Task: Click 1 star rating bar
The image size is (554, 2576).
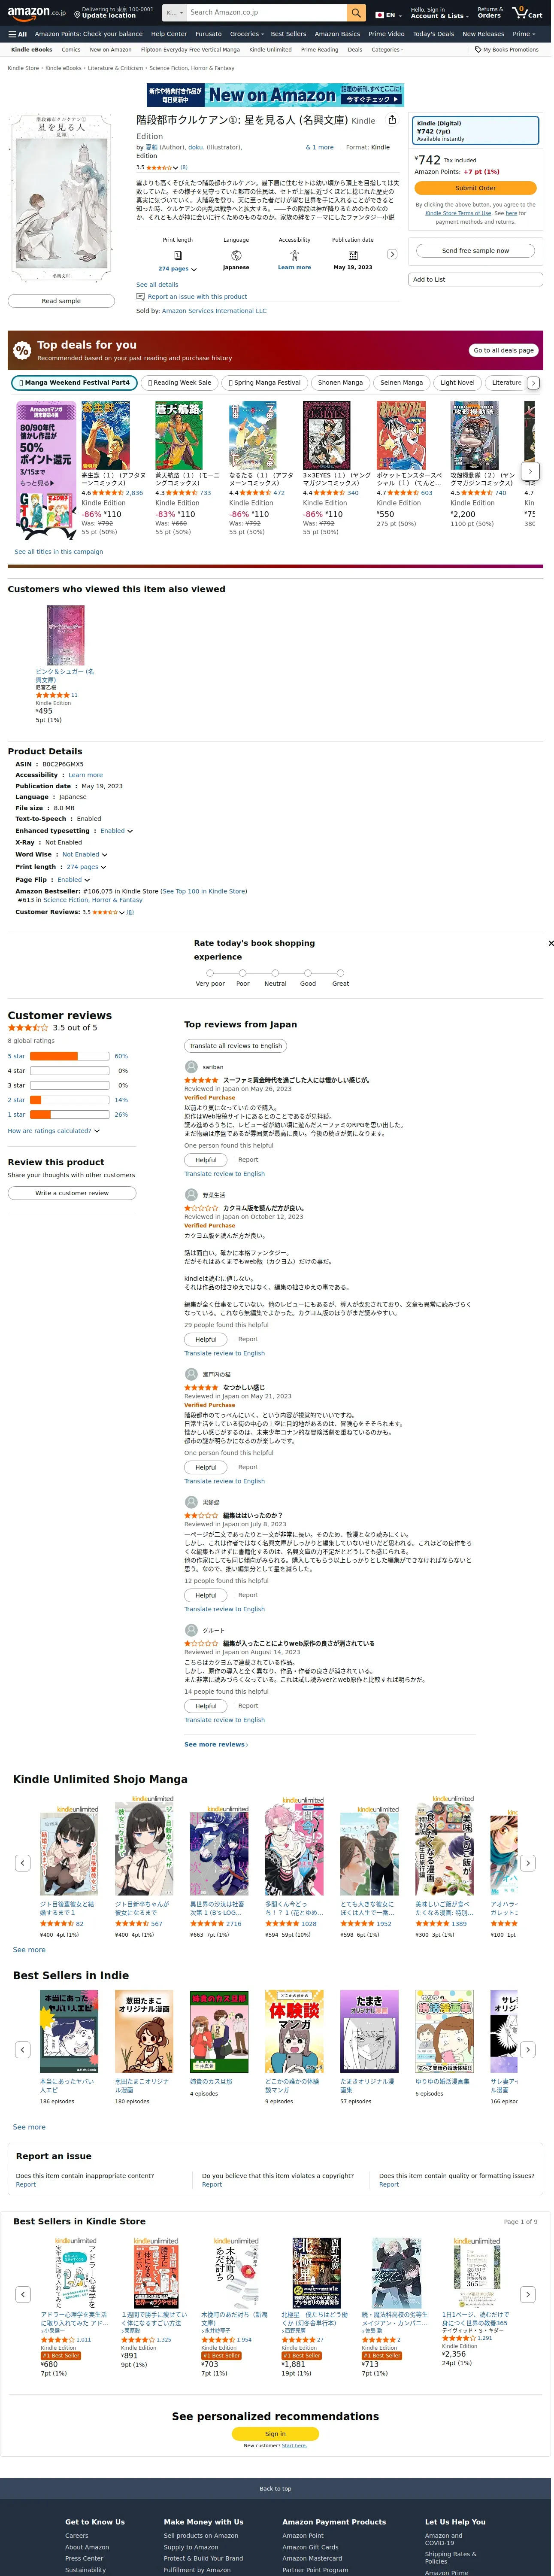Action: [x=69, y=1114]
